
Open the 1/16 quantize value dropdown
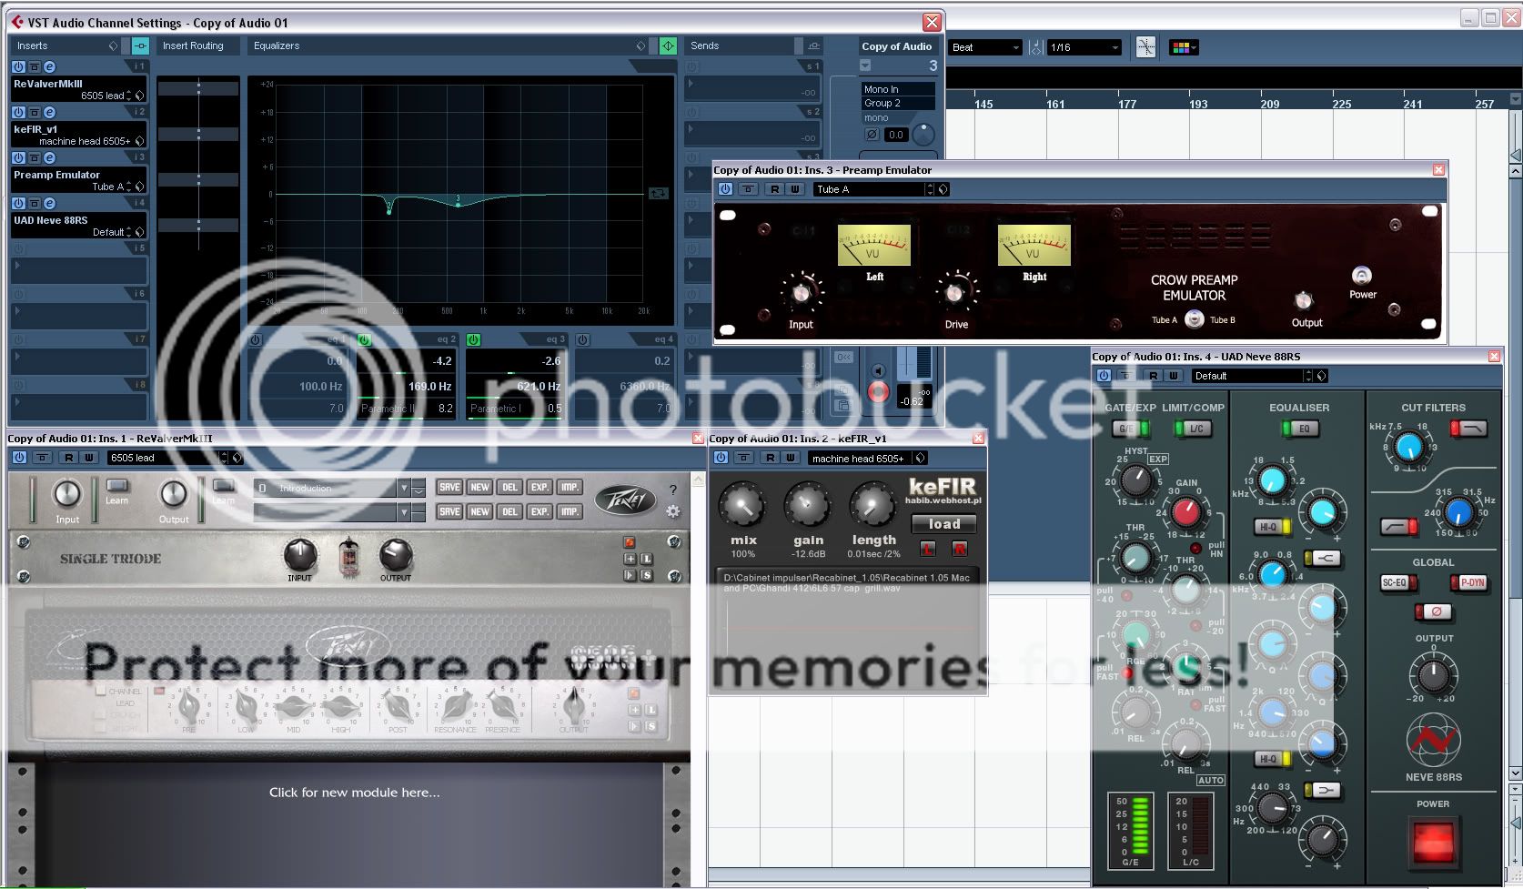coord(1085,47)
